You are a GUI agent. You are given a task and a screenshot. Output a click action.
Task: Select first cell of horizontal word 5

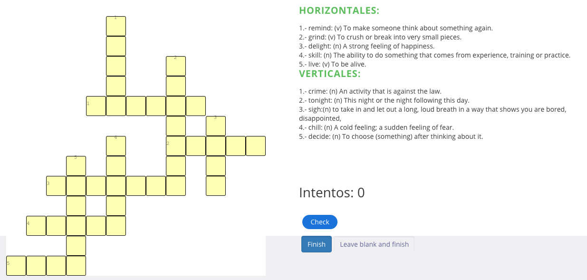[x=16, y=266]
